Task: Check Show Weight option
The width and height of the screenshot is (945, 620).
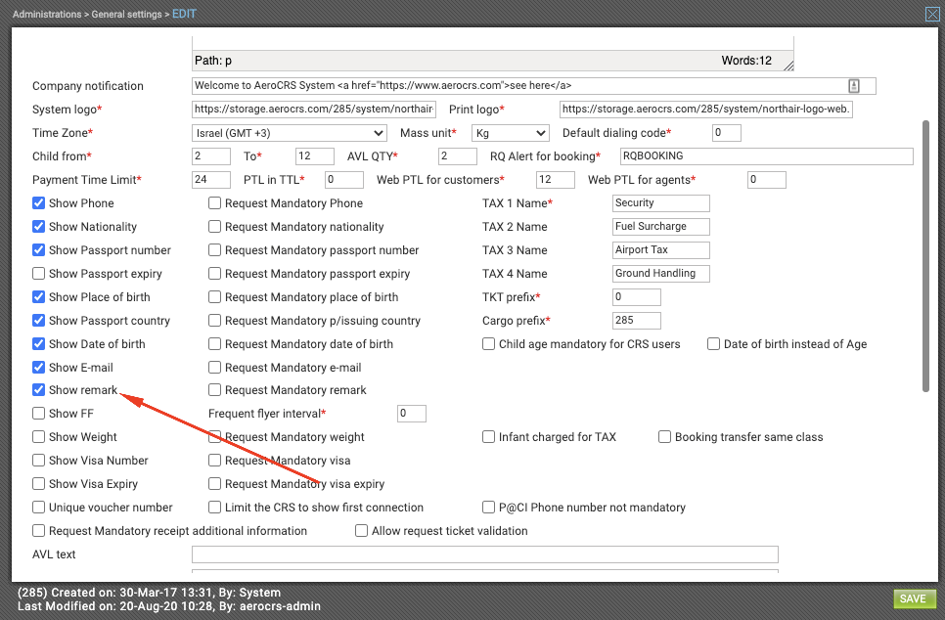Action: 38,437
